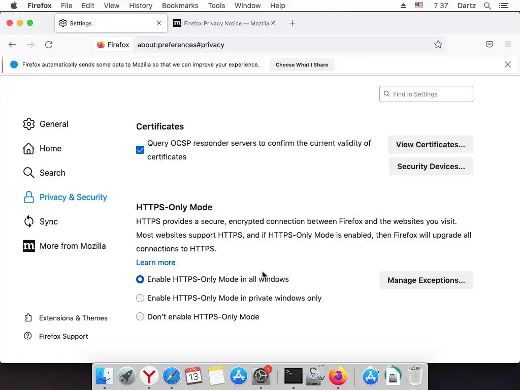The height and width of the screenshot is (390, 520).
Task: Open the Notification Center list icon
Action: pyautogui.click(x=503, y=6)
